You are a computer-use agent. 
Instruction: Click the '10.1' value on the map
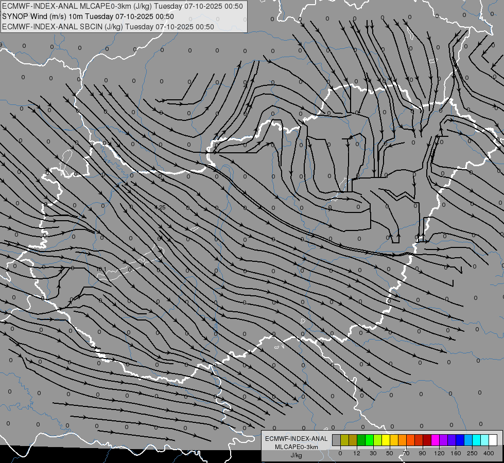(101, 269)
